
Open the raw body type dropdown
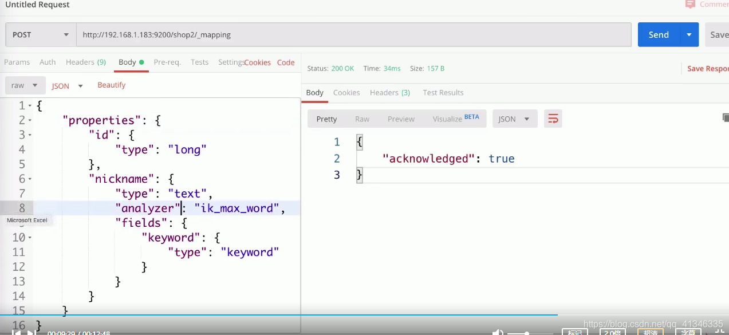coord(25,85)
